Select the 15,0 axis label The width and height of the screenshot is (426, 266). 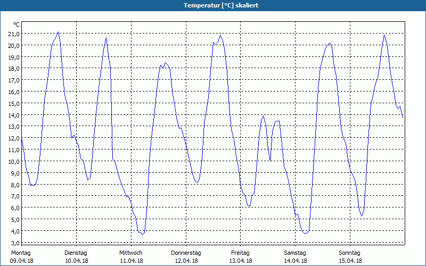[14, 104]
